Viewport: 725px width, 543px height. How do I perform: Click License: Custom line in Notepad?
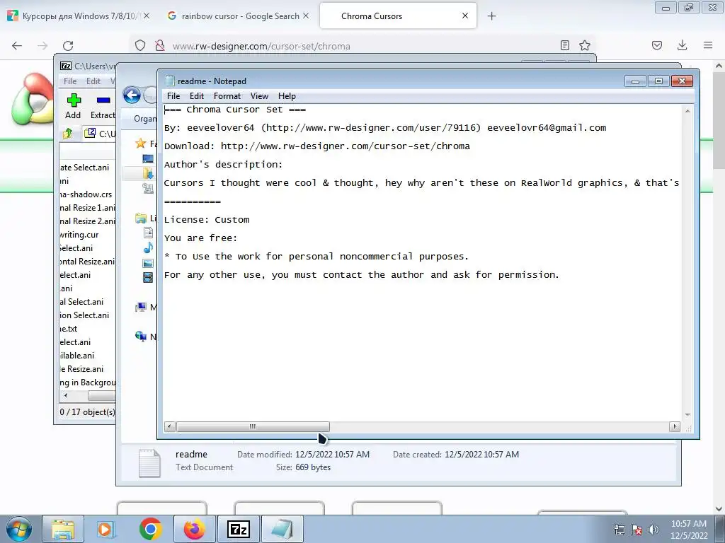point(207,220)
